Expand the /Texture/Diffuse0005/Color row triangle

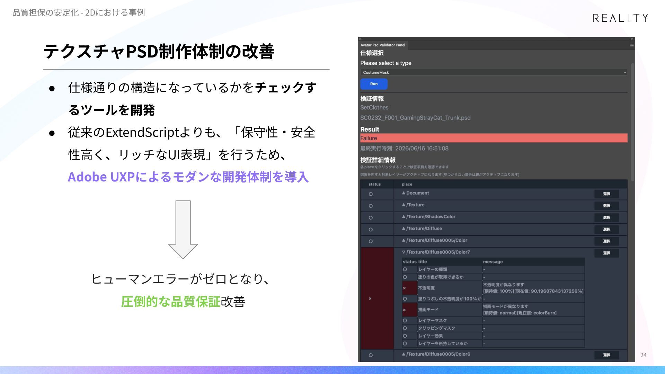point(404,240)
